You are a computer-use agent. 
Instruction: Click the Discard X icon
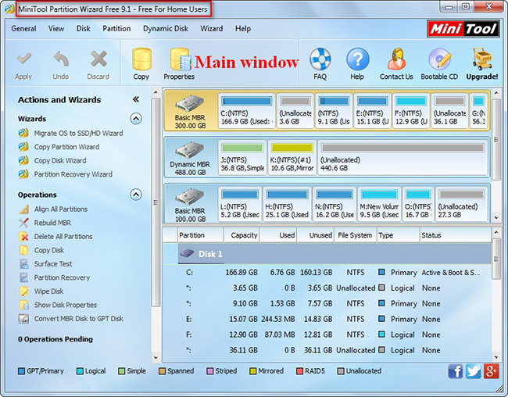pos(98,59)
